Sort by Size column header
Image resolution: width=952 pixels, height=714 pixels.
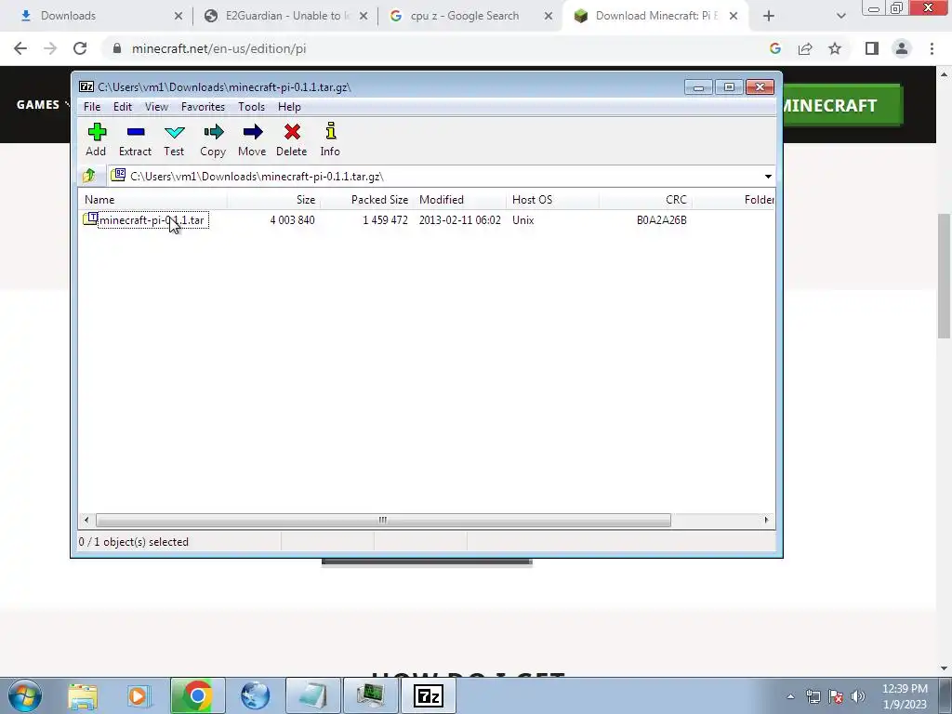274,200
